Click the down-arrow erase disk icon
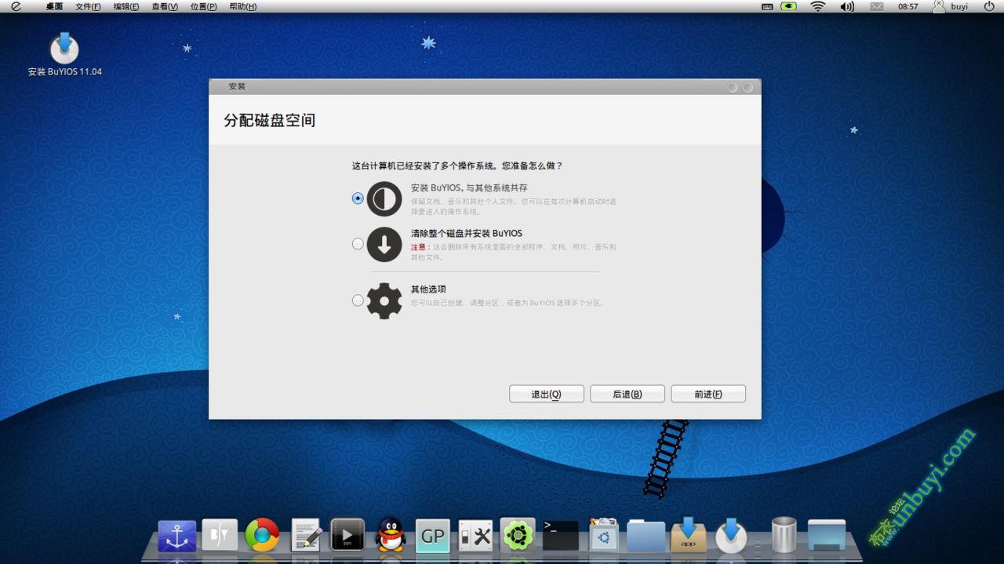The width and height of the screenshot is (1004, 564). click(x=384, y=244)
